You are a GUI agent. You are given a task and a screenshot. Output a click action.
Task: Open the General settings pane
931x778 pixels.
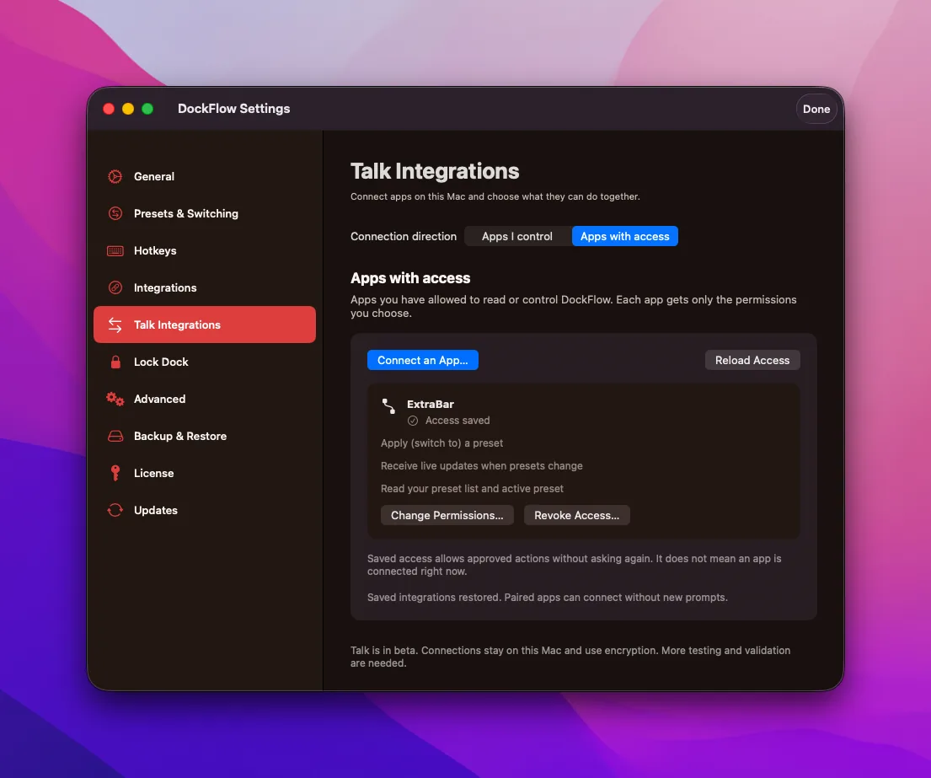pyautogui.click(x=204, y=176)
